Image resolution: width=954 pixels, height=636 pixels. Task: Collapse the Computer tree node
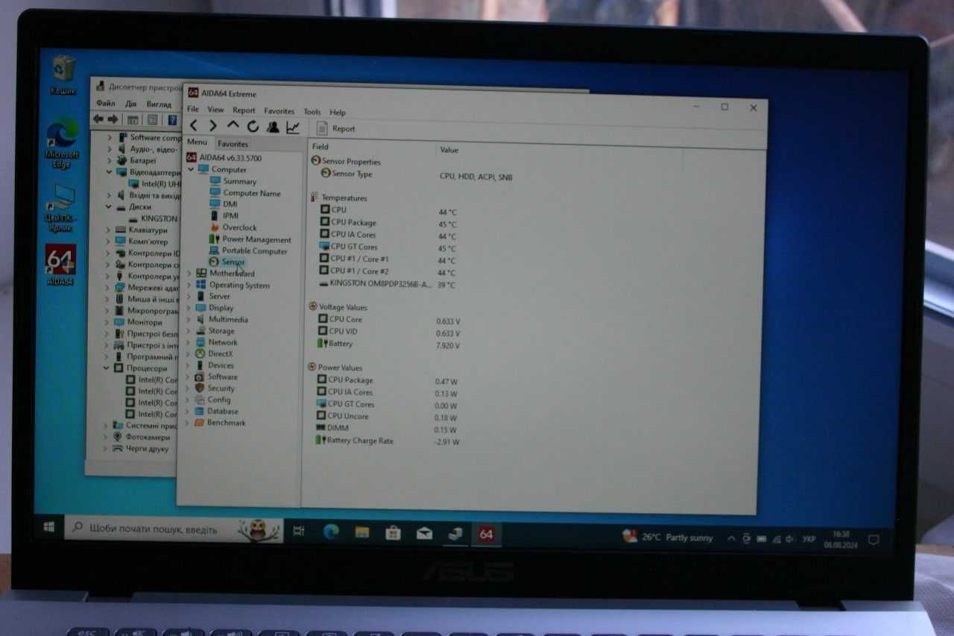tap(192, 169)
